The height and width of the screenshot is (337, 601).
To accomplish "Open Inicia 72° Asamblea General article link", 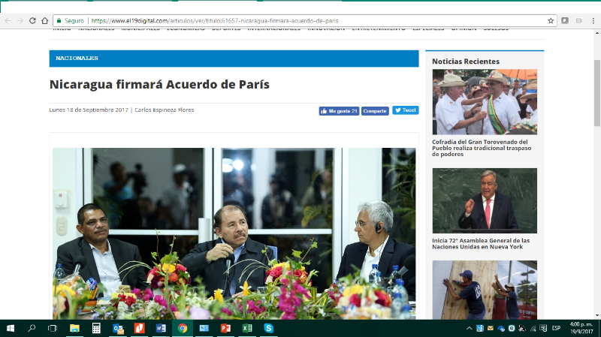I will [x=481, y=244].
